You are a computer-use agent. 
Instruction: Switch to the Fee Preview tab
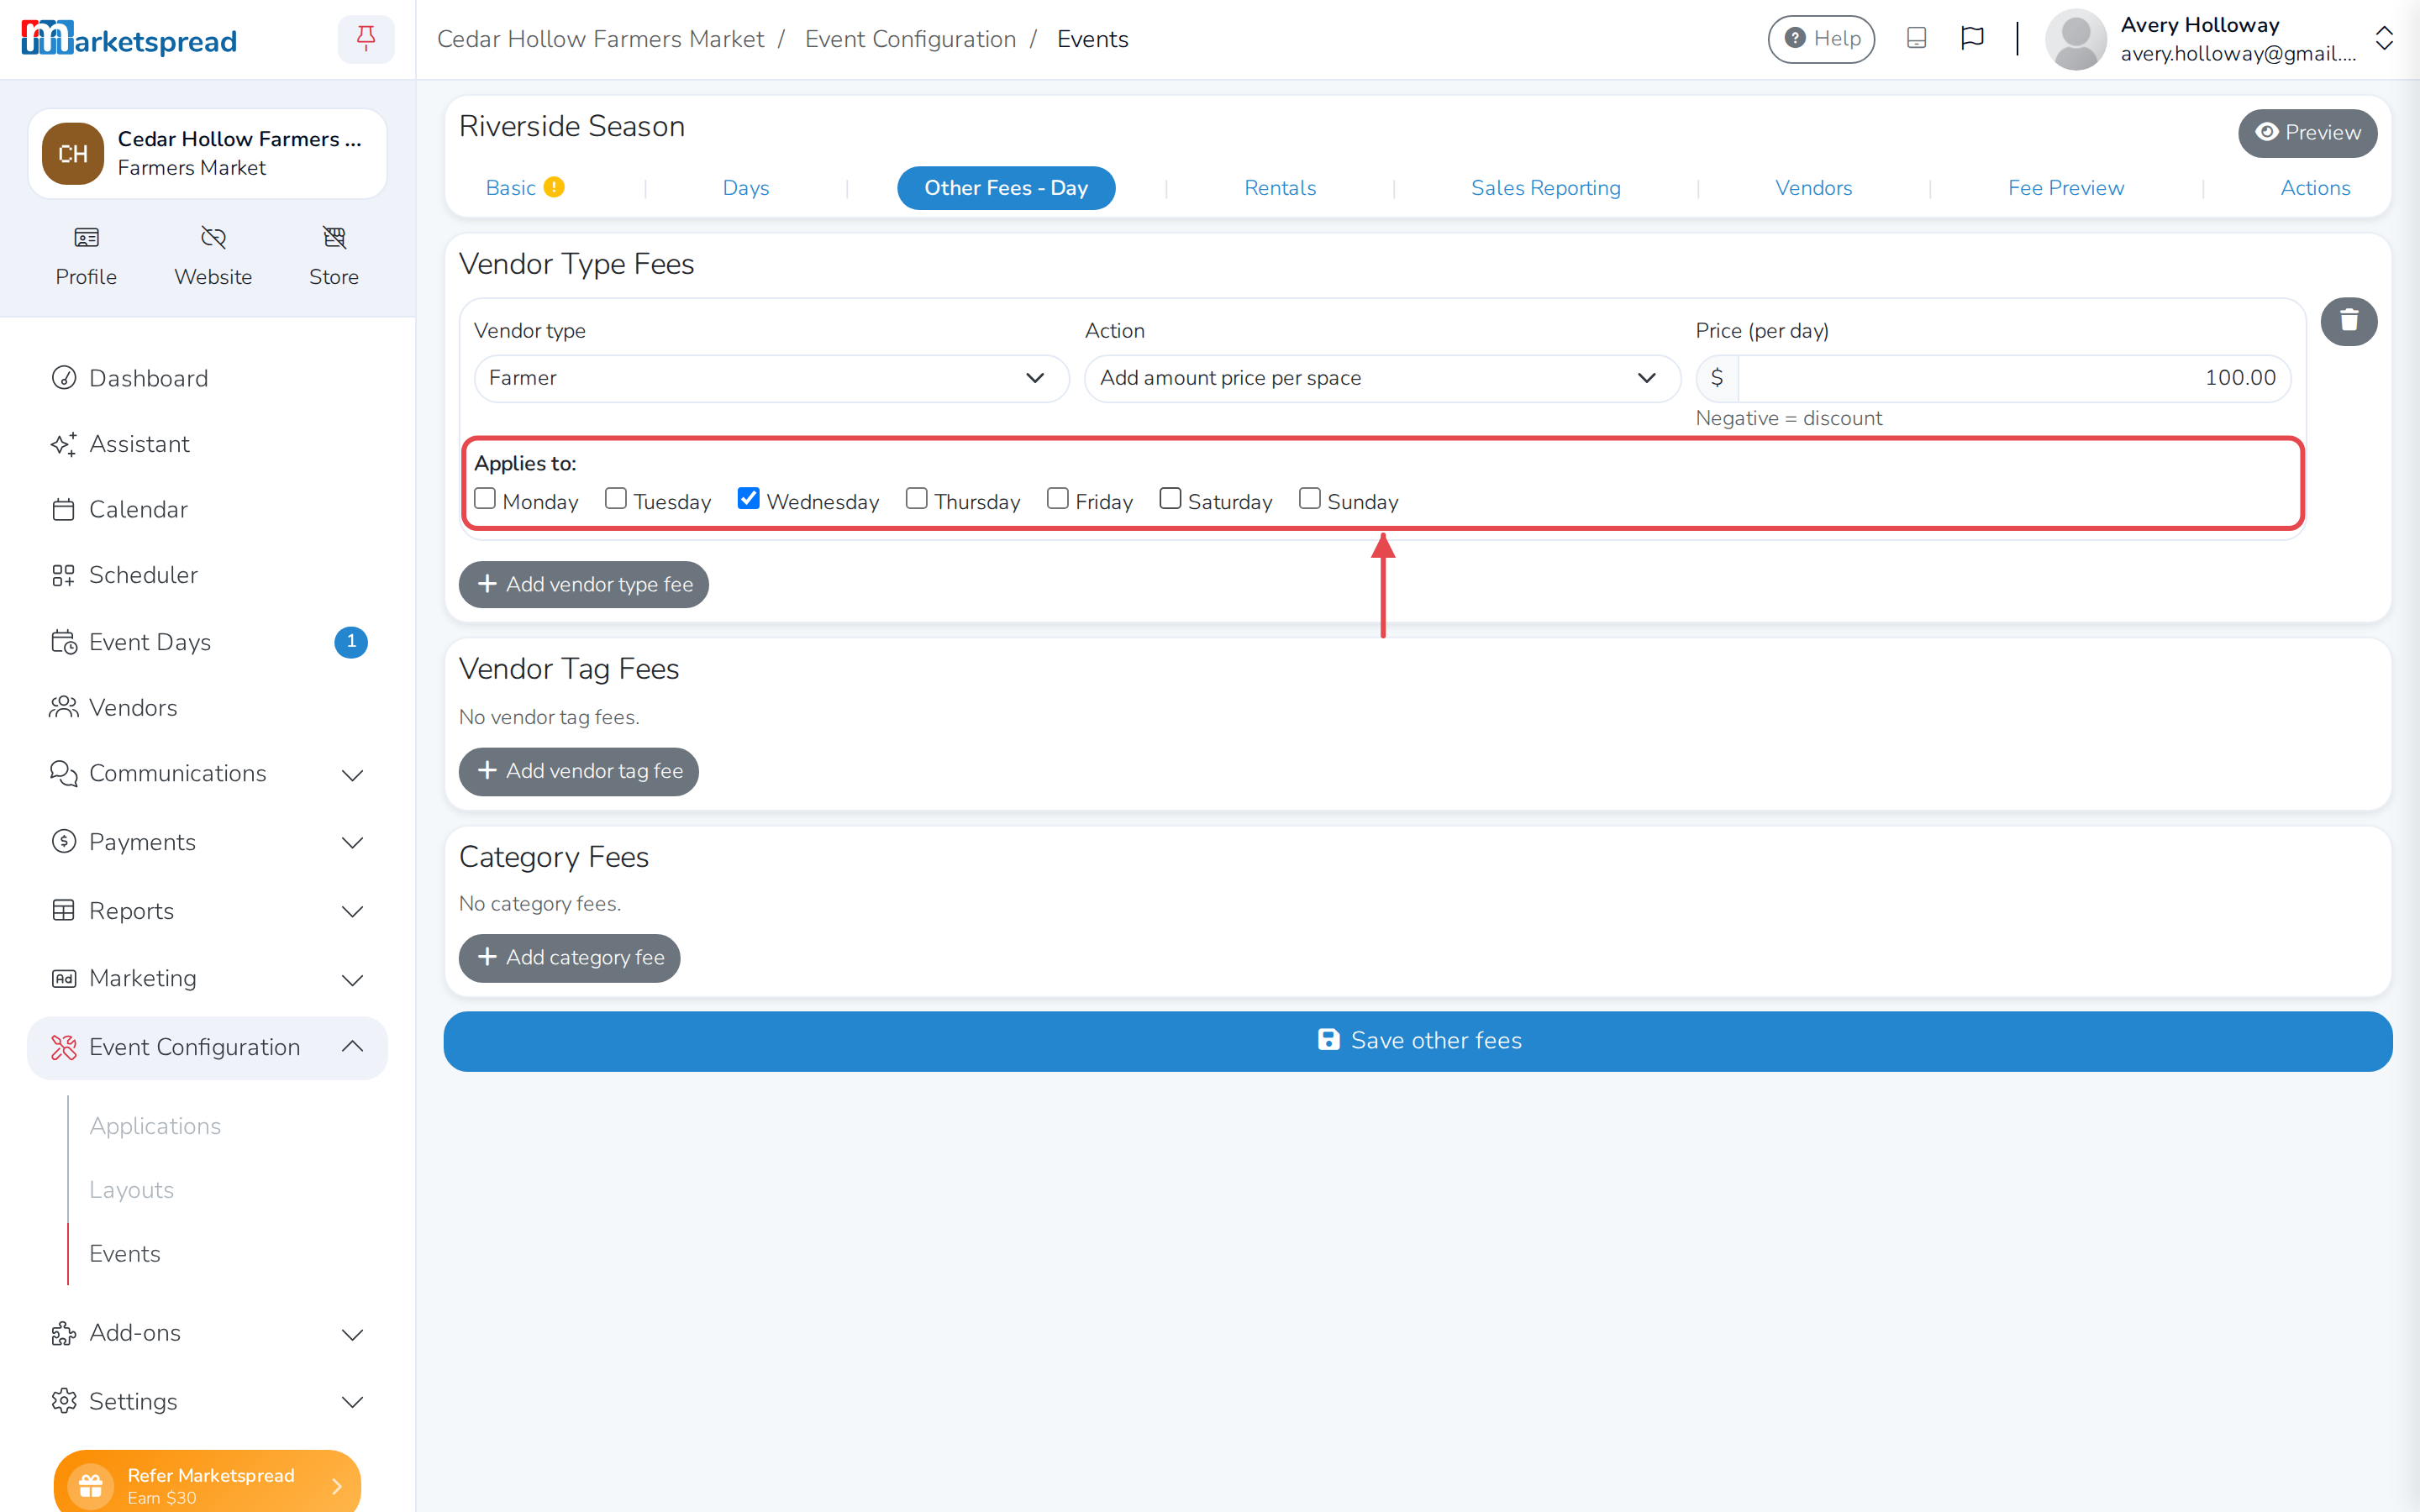[x=2065, y=188]
